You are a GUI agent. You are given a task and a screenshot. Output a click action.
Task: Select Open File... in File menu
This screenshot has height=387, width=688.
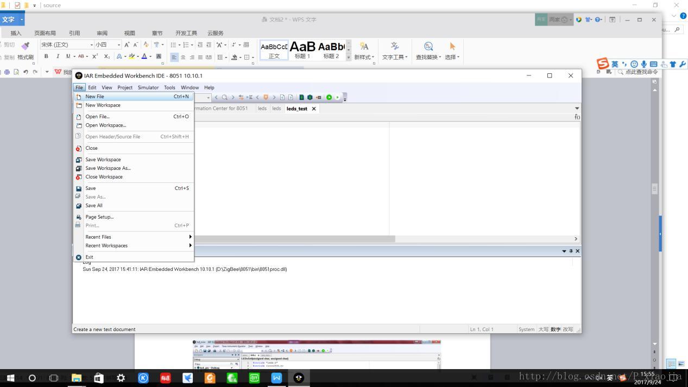134,117
